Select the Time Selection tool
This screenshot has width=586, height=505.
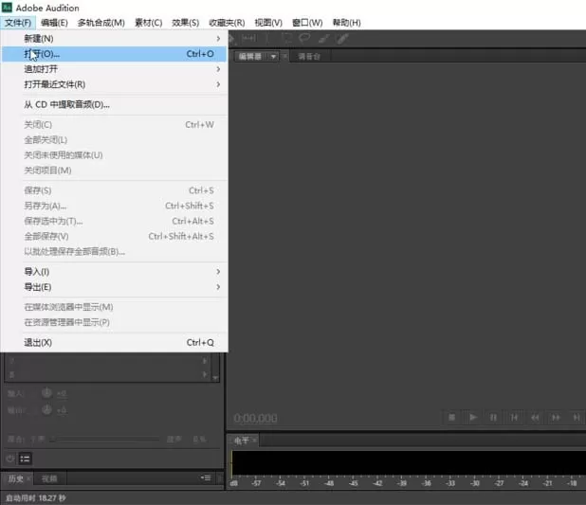(267, 38)
